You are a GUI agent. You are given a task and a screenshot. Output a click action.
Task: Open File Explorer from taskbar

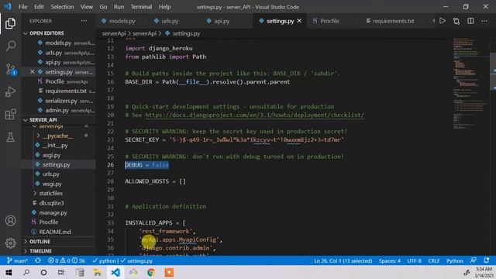pos(97,272)
